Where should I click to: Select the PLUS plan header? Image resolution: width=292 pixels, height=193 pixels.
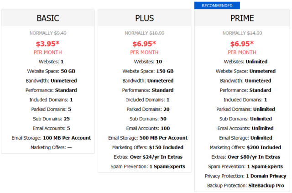click(145, 18)
